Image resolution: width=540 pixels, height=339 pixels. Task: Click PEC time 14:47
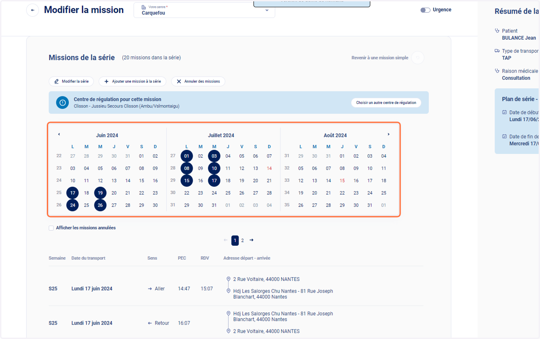tap(184, 289)
